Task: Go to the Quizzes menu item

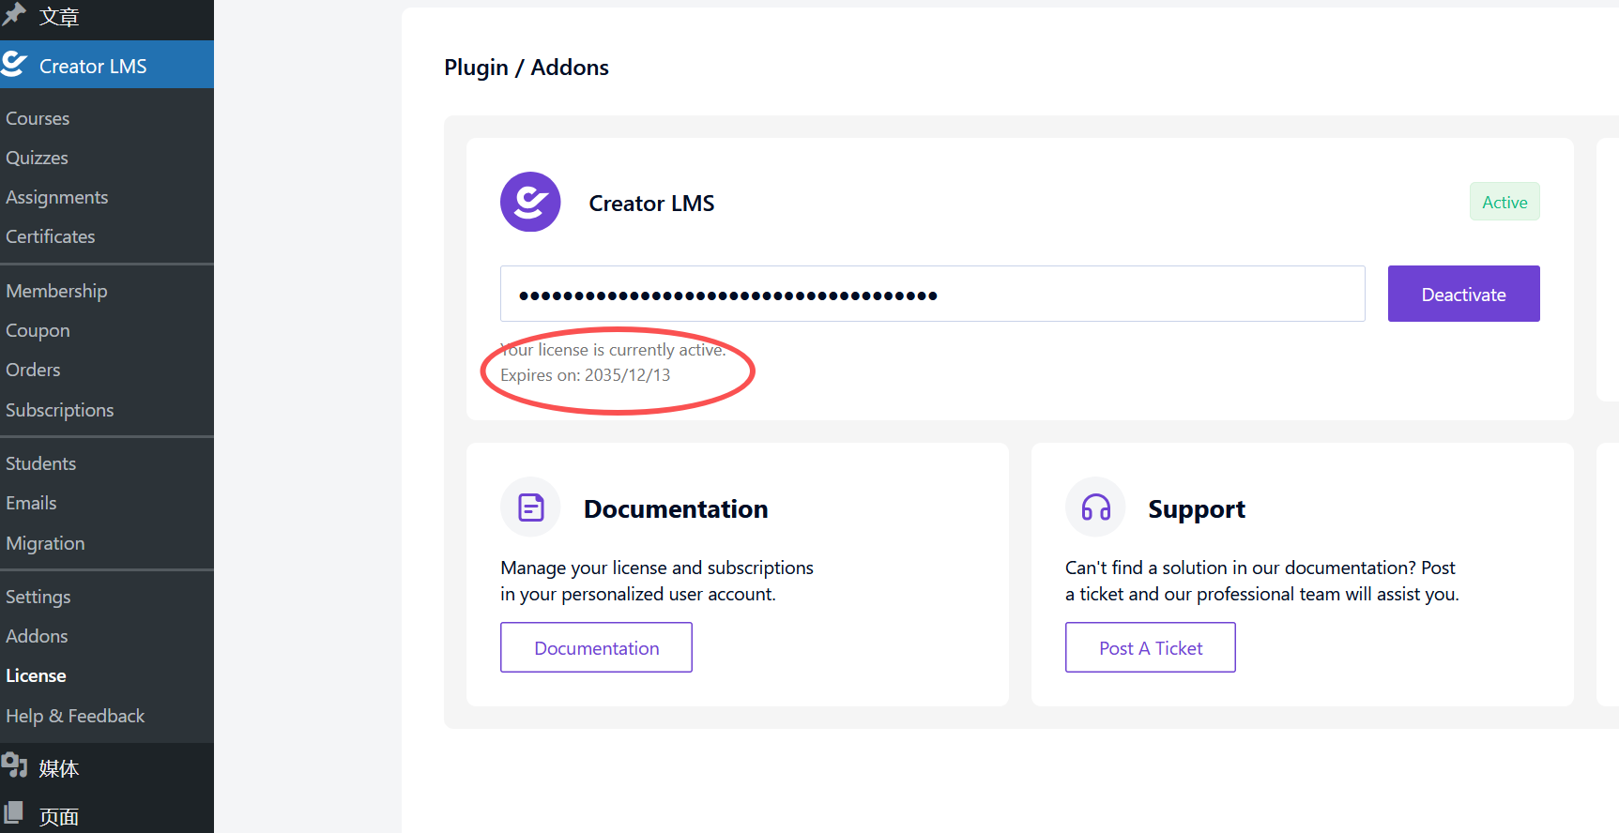Action: coord(37,158)
